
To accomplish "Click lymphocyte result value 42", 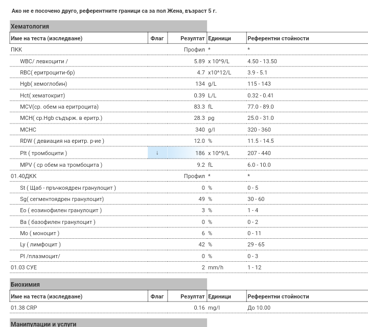I will point(201,244).
